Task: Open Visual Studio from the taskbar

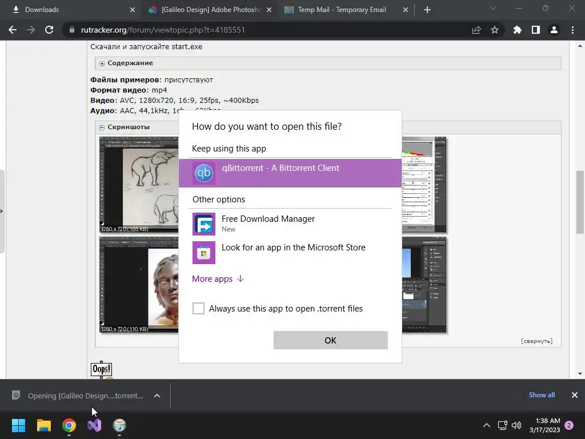Action: click(x=94, y=425)
